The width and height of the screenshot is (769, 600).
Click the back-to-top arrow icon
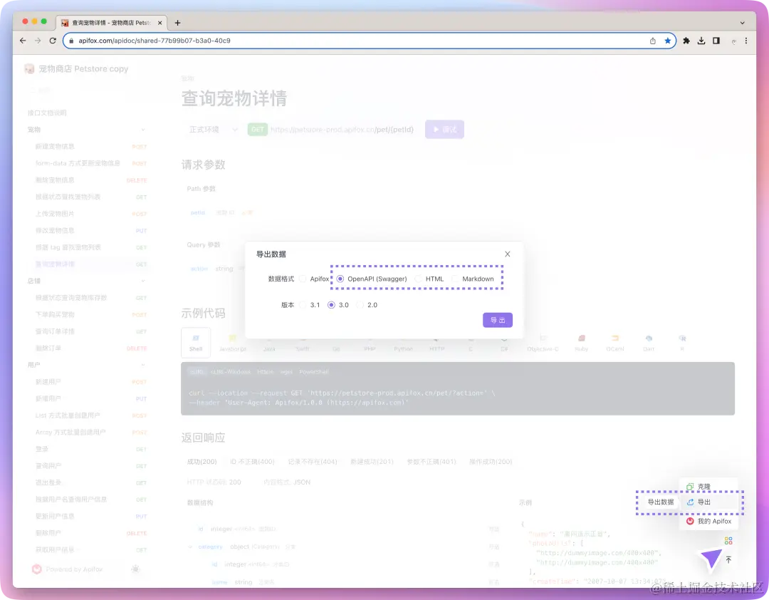[729, 559]
